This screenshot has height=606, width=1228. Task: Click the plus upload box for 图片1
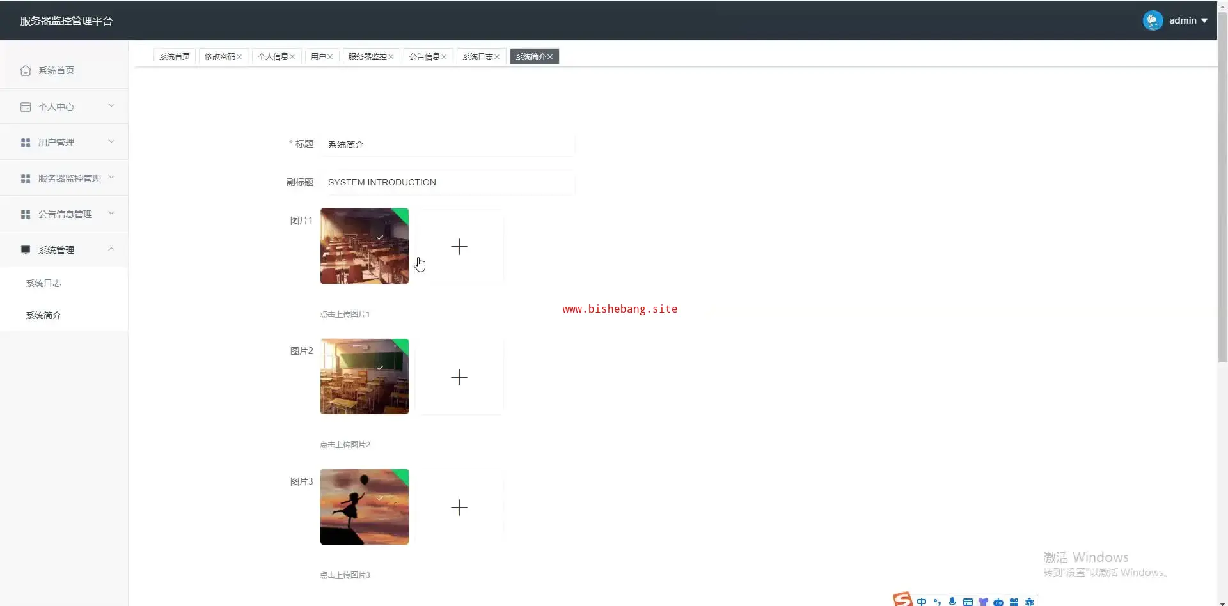point(459,246)
